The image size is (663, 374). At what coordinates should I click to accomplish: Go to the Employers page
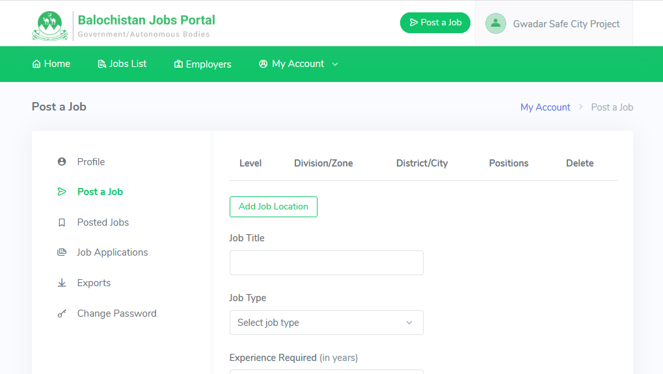(x=203, y=64)
